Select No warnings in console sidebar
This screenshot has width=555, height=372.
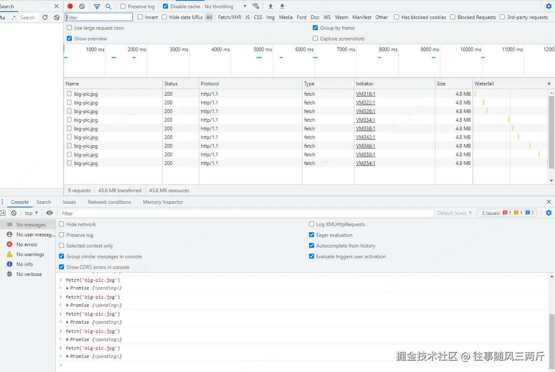click(x=28, y=254)
